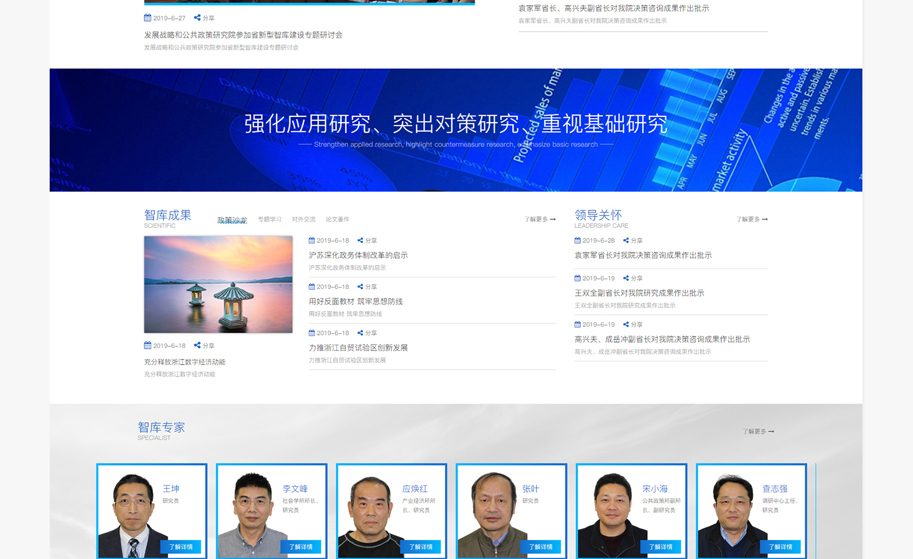Viewport: 913px width, 559px height.
Task: Click 了解详情 button on 宋小海's card
Action: point(661,546)
